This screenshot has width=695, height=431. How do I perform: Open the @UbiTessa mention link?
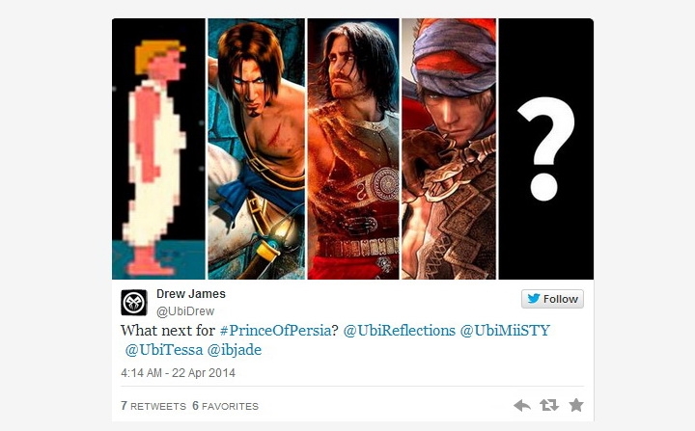[x=164, y=350]
